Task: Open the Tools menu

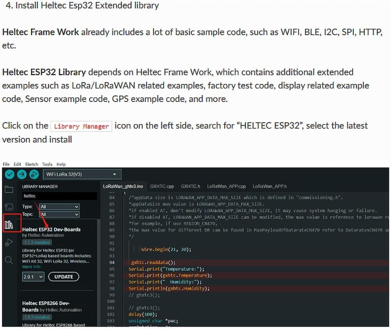Action: (x=47, y=164)
